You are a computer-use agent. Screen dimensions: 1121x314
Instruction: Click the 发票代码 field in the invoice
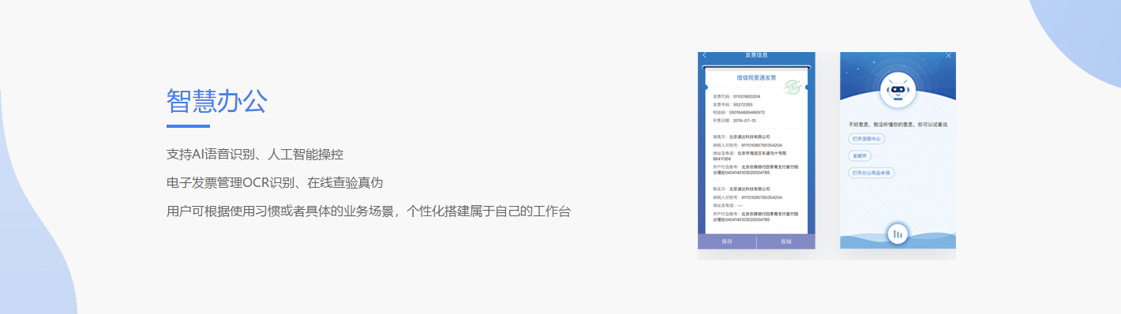[737, 96]
